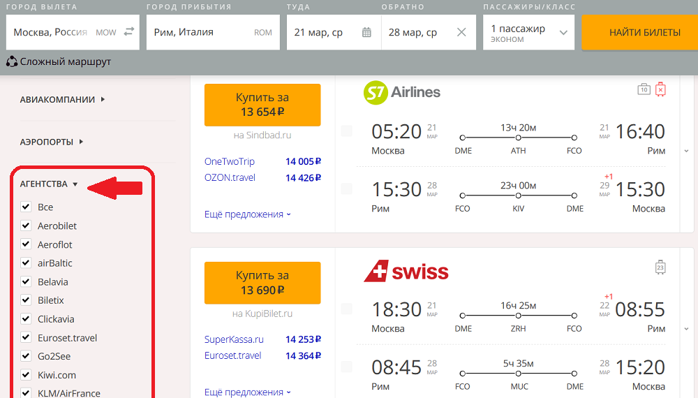Click the Swiss airline logo
The height and width of the screenshot is (398, 698).
[x=406, y=271]
